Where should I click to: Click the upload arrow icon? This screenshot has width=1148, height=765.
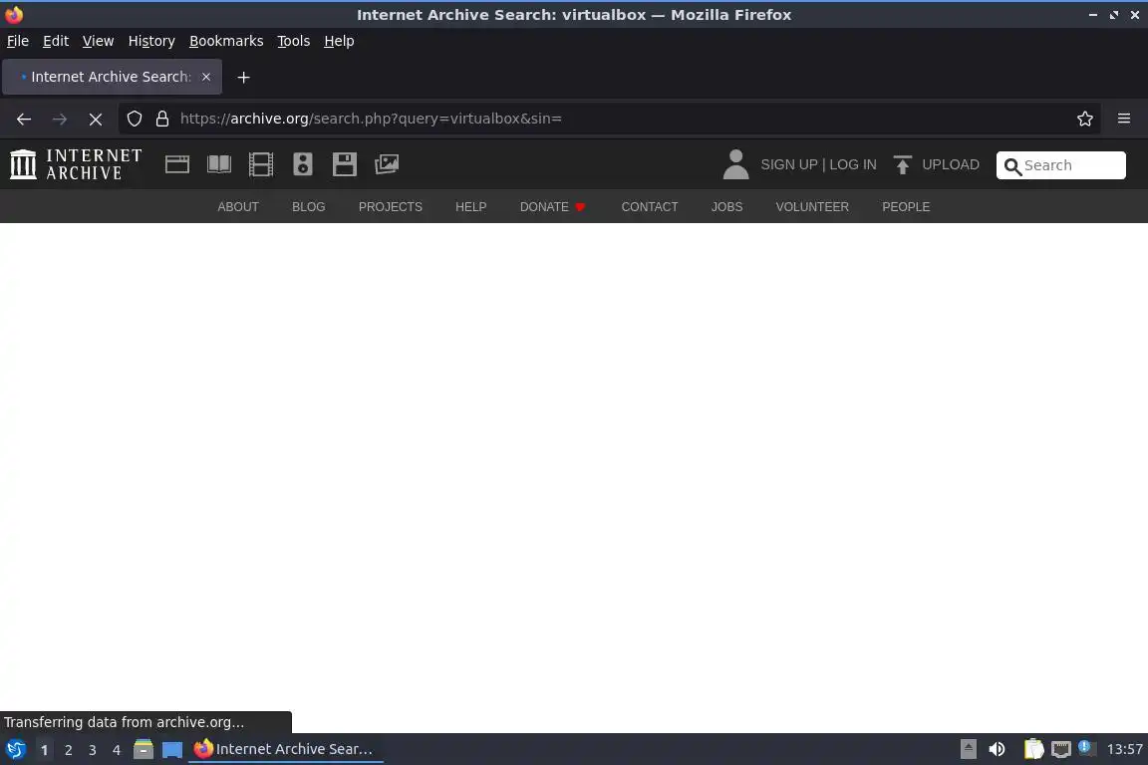click(x=902, y=164)
